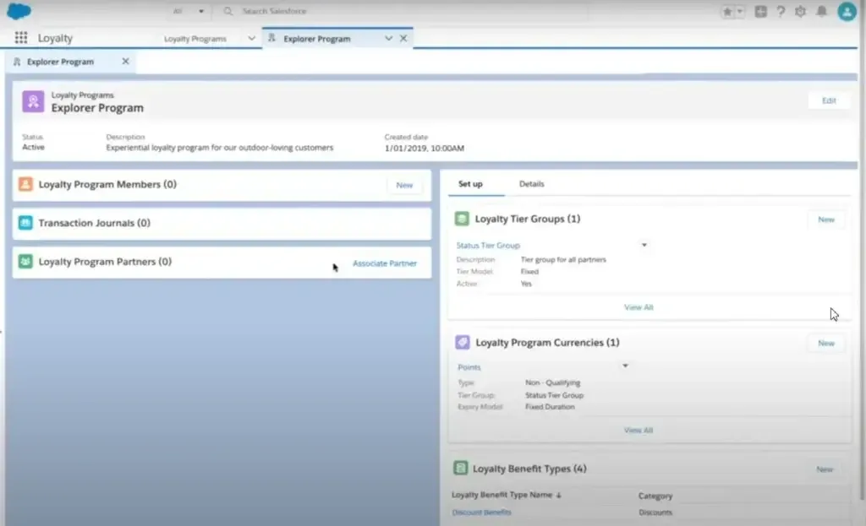Click the created date '1/01/2019, 10:00AM'
This screenshot has height=526, width=866.
425,149
